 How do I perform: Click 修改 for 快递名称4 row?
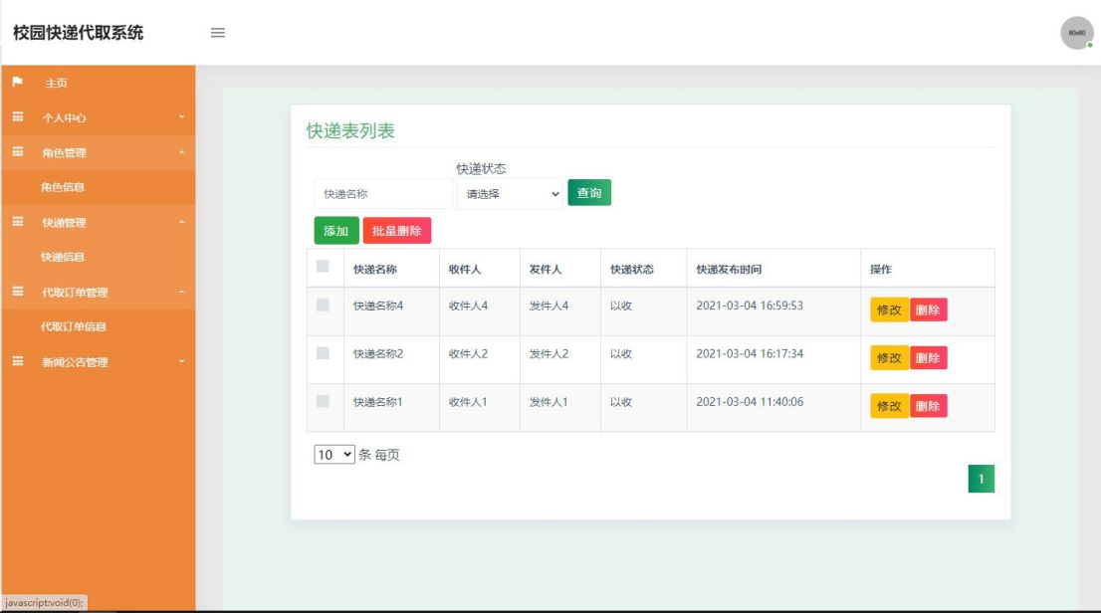890,309
